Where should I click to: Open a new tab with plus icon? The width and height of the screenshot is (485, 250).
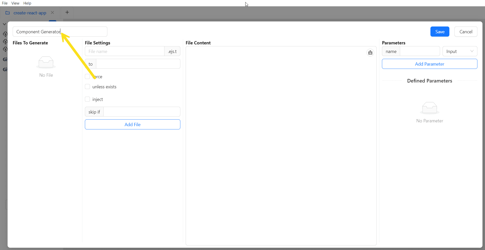67,12
